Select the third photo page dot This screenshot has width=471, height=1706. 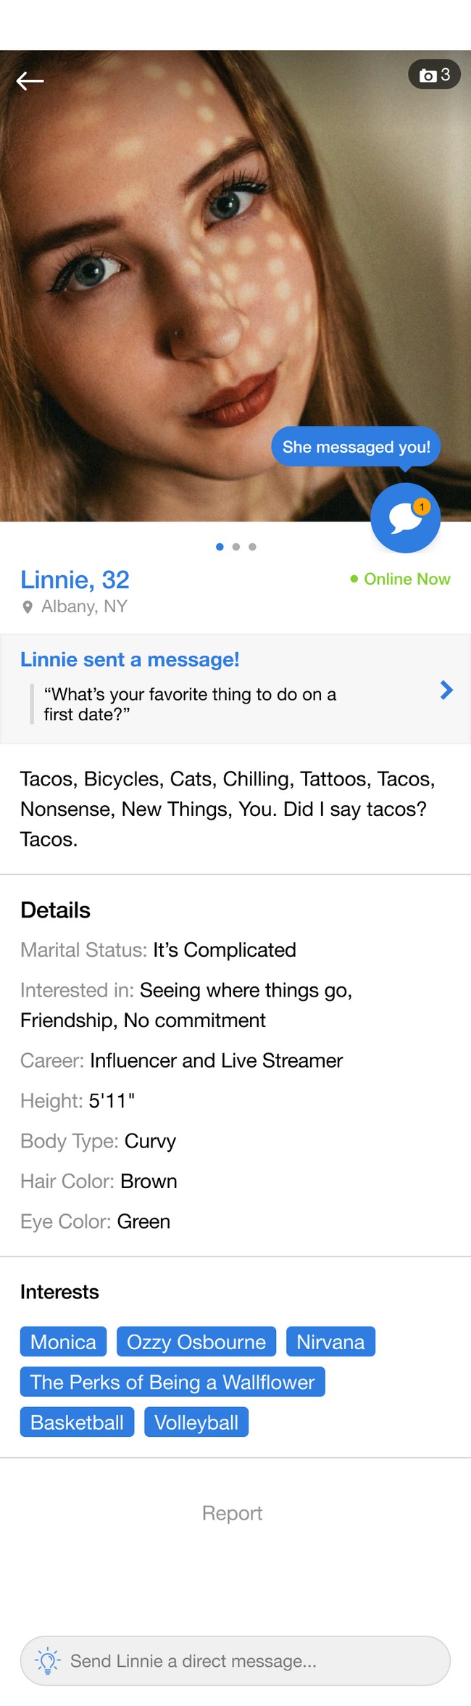(x=252, y=547)
